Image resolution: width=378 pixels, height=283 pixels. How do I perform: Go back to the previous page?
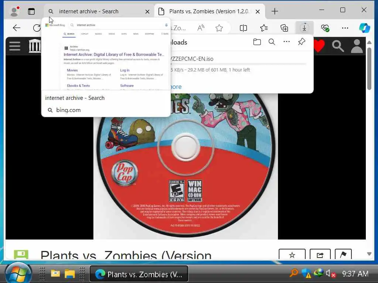(x=17, y=28)
